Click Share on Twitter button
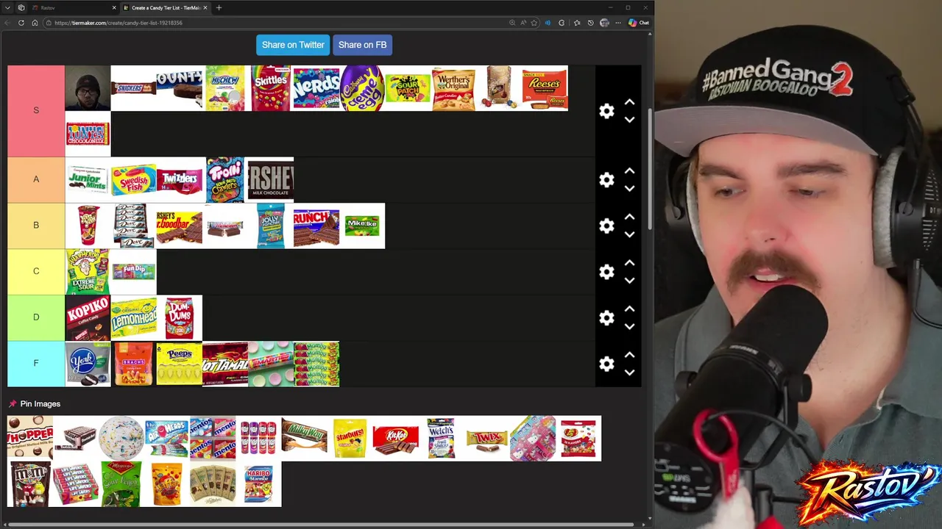Screen dimensions: 942x529 (293, 45)
